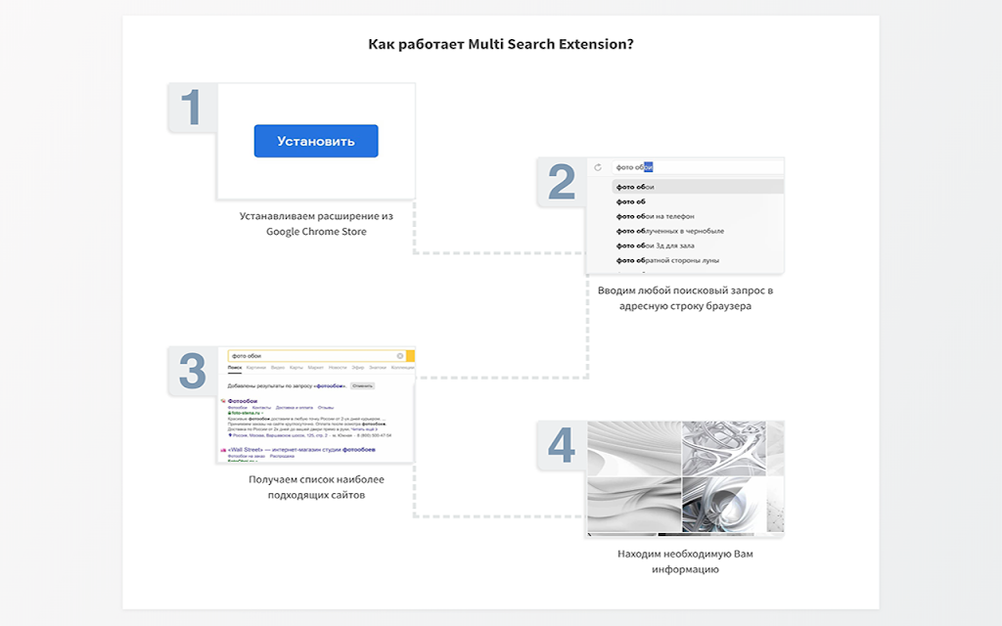Clear the Yandex search field with X icon

click(x=400, y=356)
